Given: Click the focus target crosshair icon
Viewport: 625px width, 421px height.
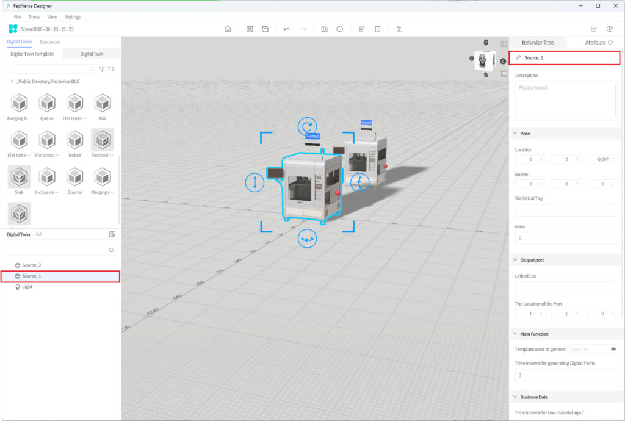Looking at the screenshot, I should (x=339, y=29).
